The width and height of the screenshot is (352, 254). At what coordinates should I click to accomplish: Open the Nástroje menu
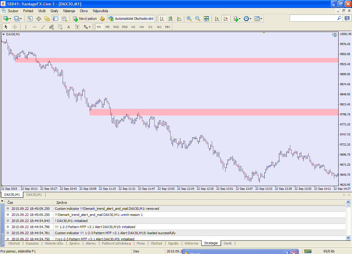coord(69,11)
